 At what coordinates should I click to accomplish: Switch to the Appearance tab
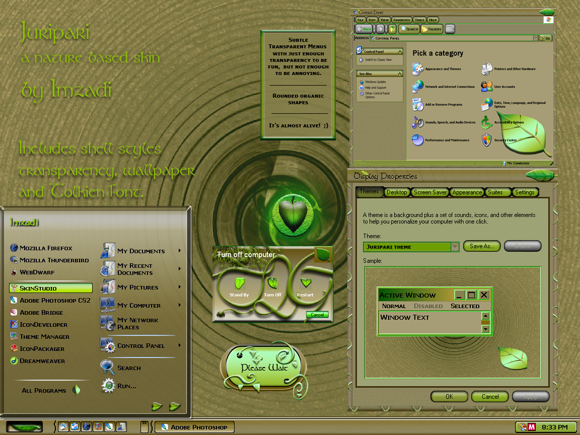(x=467, y=192)
